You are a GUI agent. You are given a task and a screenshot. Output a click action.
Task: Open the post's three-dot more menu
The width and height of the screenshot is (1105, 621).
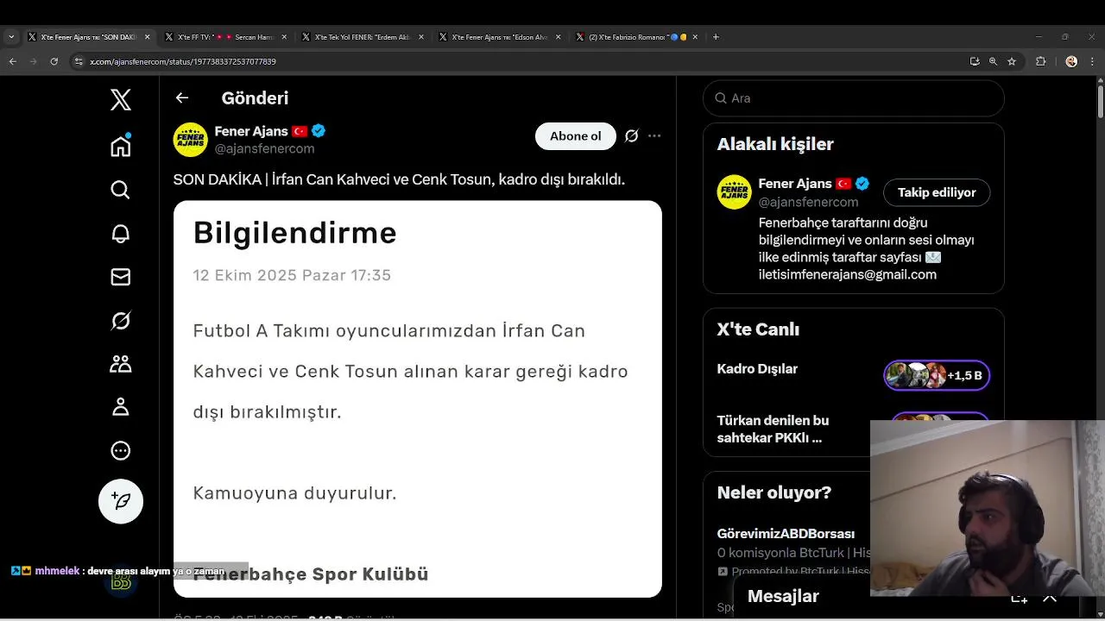[654, 136]
